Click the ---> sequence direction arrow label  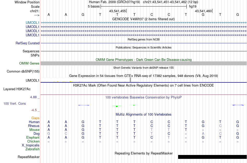click(37, 15)
